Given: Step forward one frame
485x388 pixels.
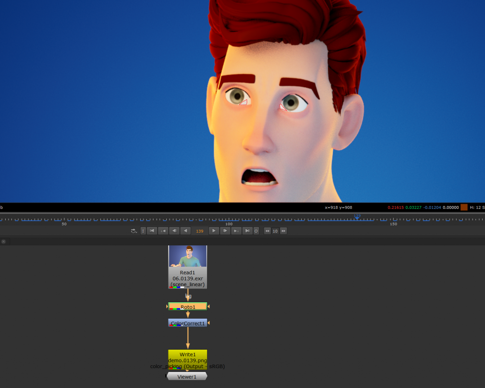Looking at the screenshot, I should (x=225, y=231).
